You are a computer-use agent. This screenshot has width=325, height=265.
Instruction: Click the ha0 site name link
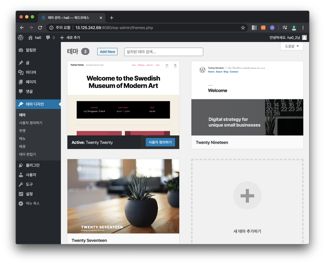pyautogui.click(x=38, y=38)
